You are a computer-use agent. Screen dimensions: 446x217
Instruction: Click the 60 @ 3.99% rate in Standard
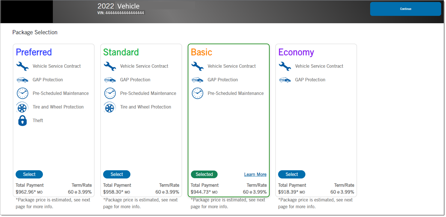pos(167,192)
